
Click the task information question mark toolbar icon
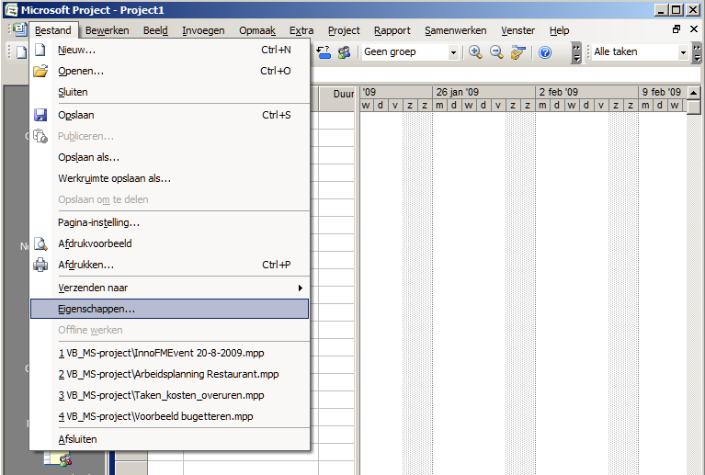[x=324, y=52]
